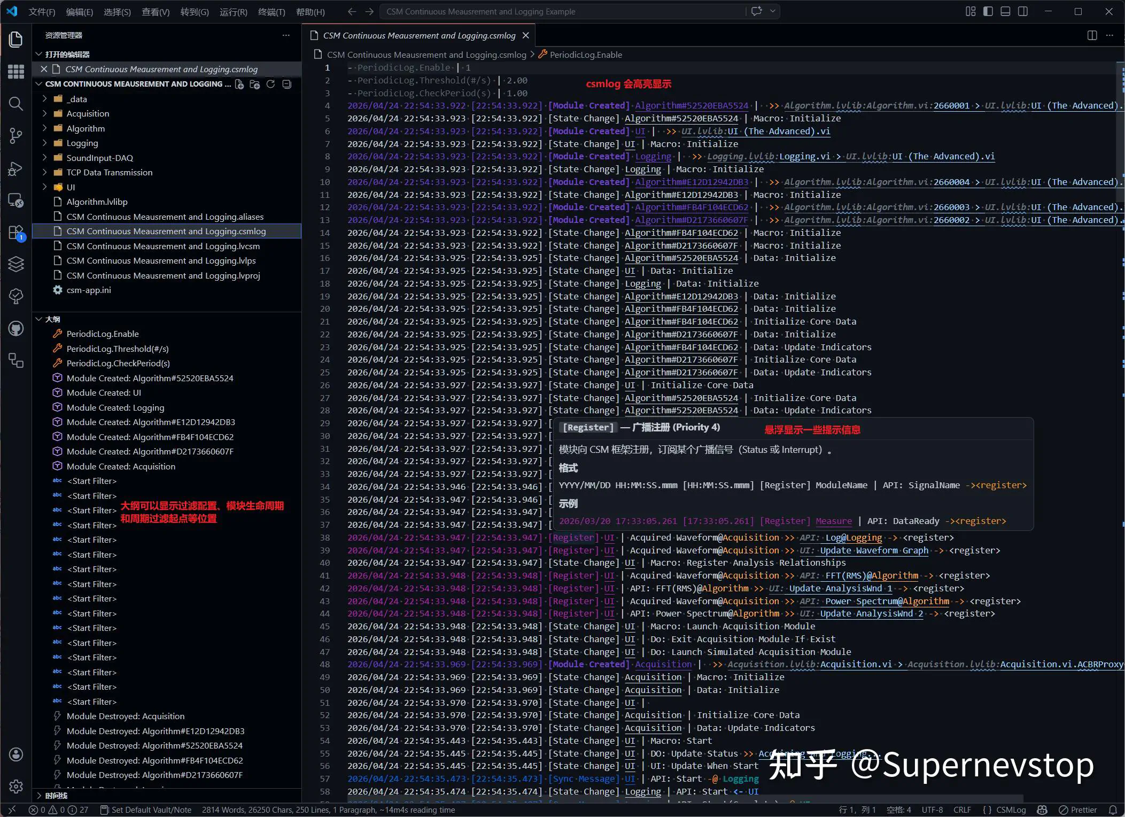Open the 选择(S) menu

[117, 12]
